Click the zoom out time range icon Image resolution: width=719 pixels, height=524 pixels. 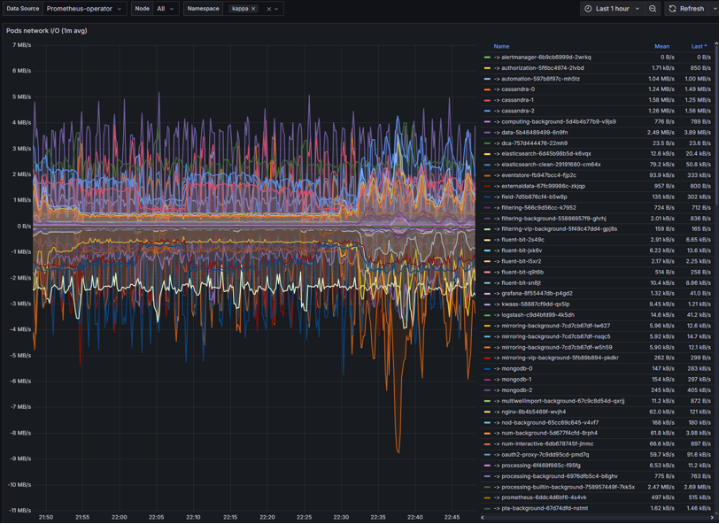pos(653,9)
